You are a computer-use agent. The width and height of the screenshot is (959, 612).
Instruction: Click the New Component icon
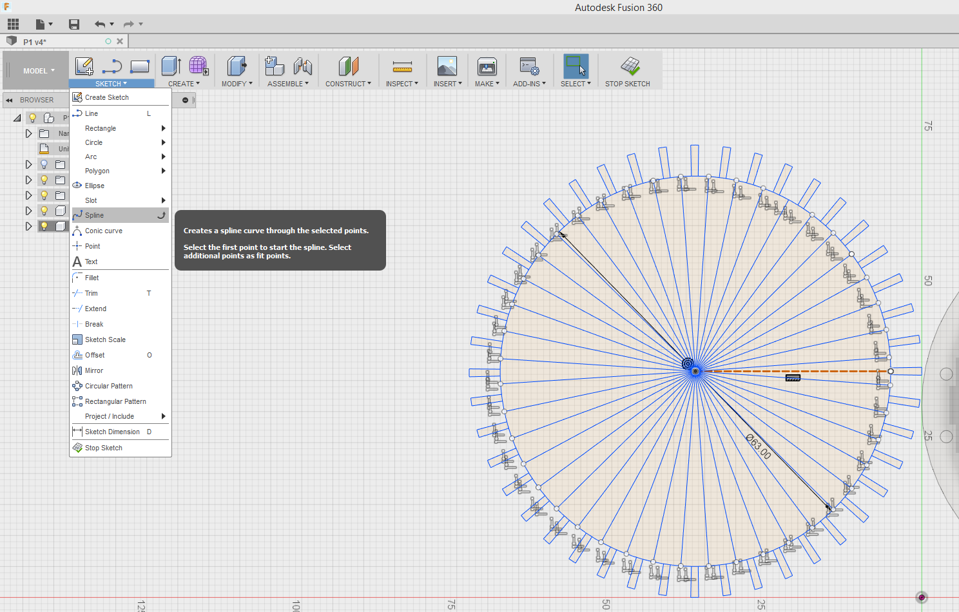click(275, 66)
